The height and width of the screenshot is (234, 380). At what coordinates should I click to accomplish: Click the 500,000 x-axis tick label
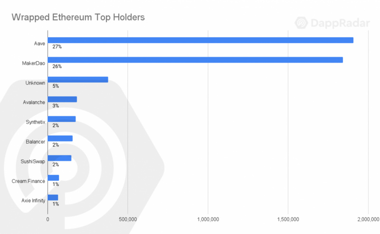[x=127, y=219]
